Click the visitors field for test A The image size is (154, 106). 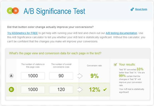33,76
